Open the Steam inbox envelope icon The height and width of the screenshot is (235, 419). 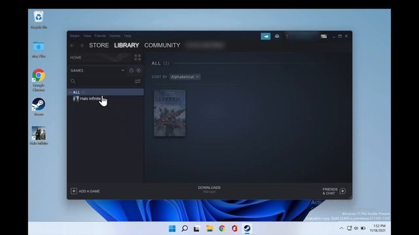(x=277, y=37)
